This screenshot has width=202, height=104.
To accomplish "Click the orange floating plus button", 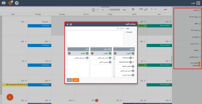I will (10, 97).
